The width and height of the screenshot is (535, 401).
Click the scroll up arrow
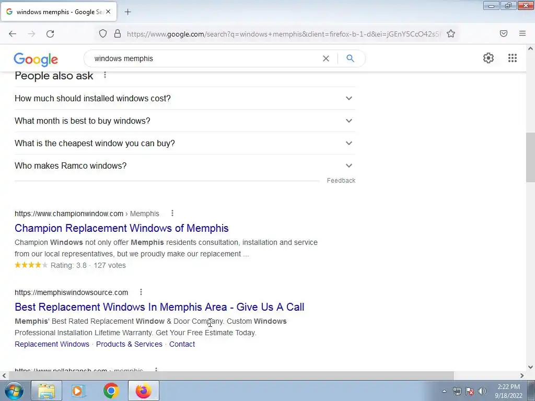click(530, 49)
